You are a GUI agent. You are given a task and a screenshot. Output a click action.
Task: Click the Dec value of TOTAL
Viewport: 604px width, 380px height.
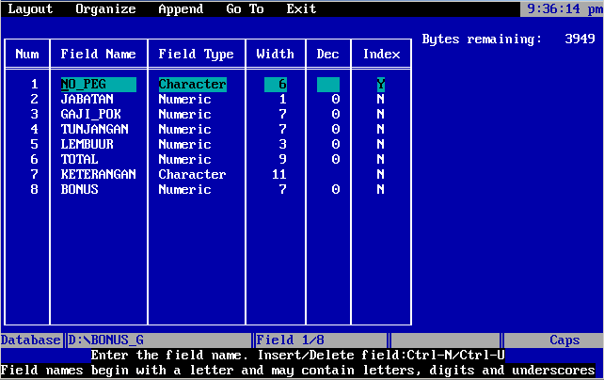tap(336, 159)
